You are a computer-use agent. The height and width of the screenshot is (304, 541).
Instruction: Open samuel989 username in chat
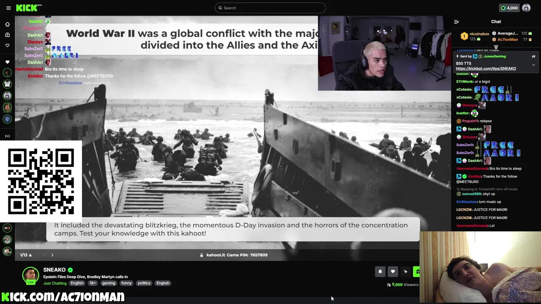pyautogui.click(x=471, y=194)
